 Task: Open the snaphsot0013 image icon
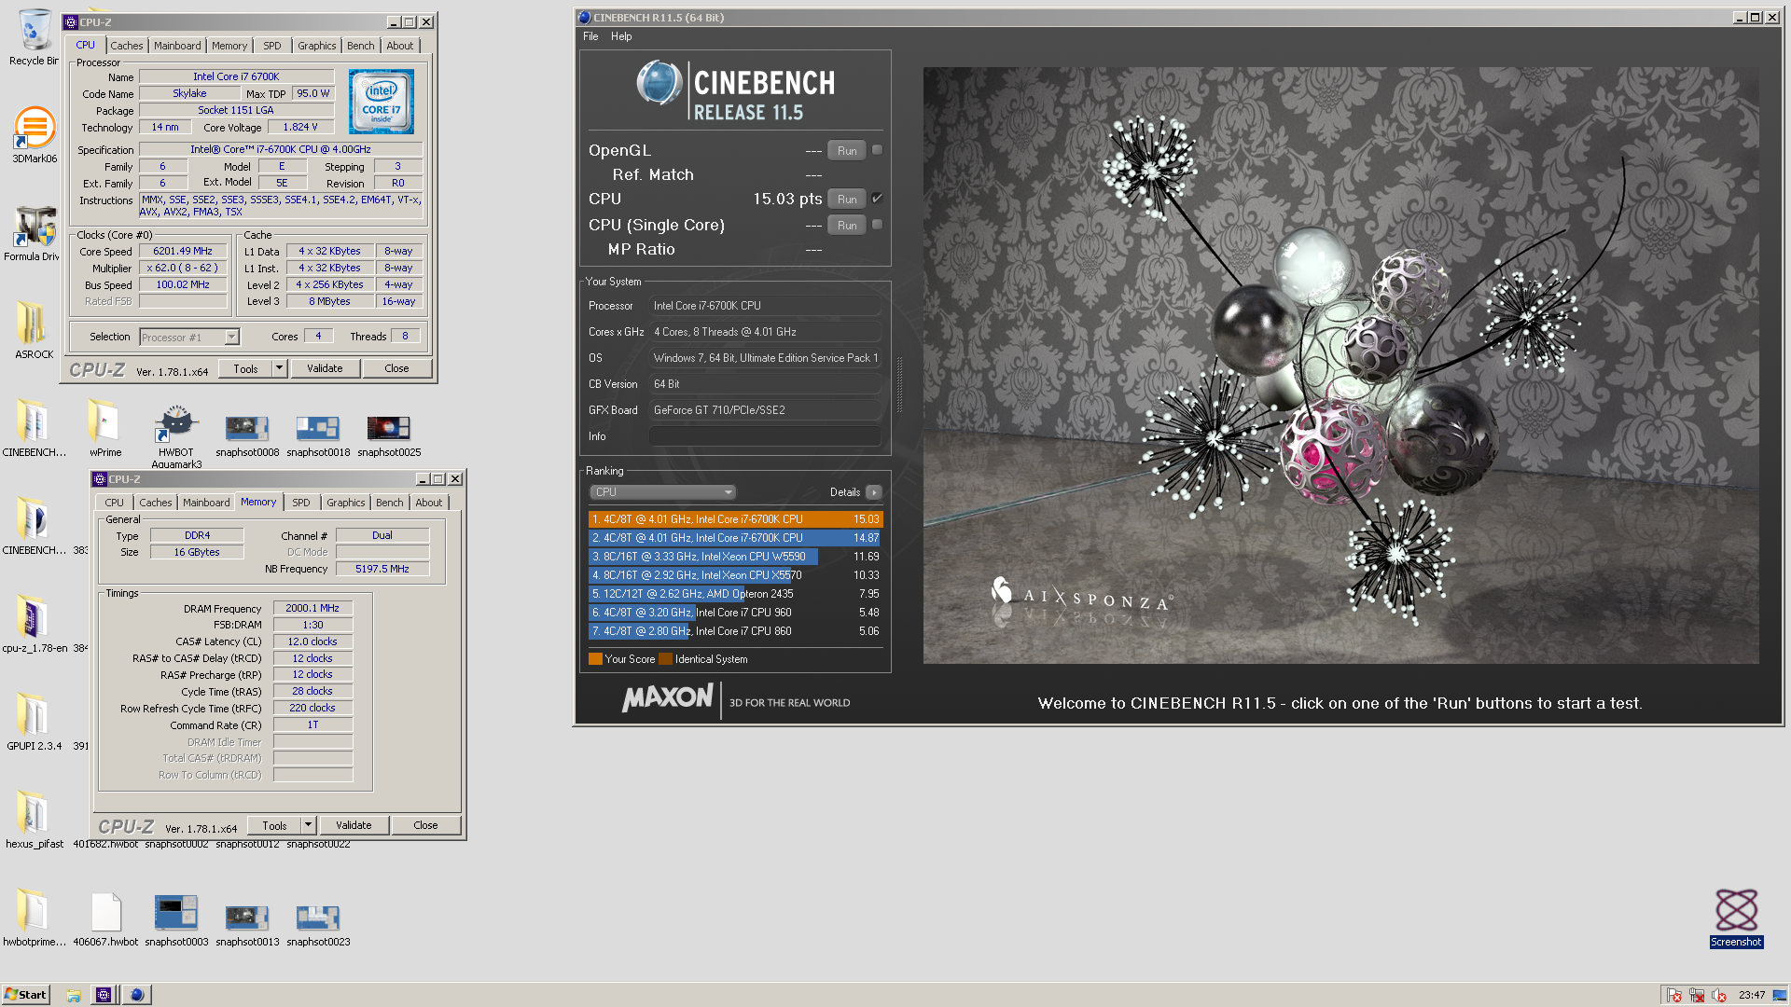click(x=247, y=917)
